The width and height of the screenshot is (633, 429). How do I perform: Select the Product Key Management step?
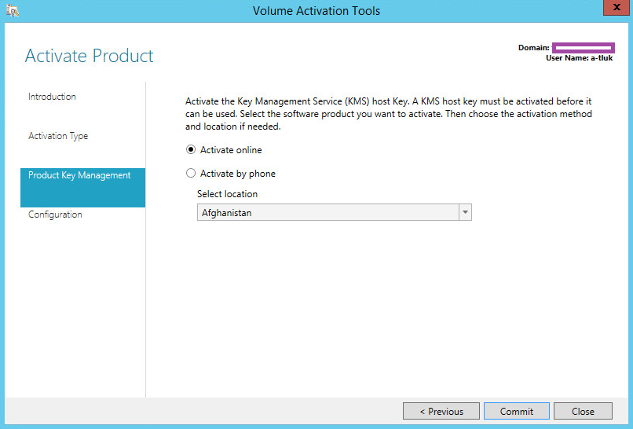tap(79, 175)
